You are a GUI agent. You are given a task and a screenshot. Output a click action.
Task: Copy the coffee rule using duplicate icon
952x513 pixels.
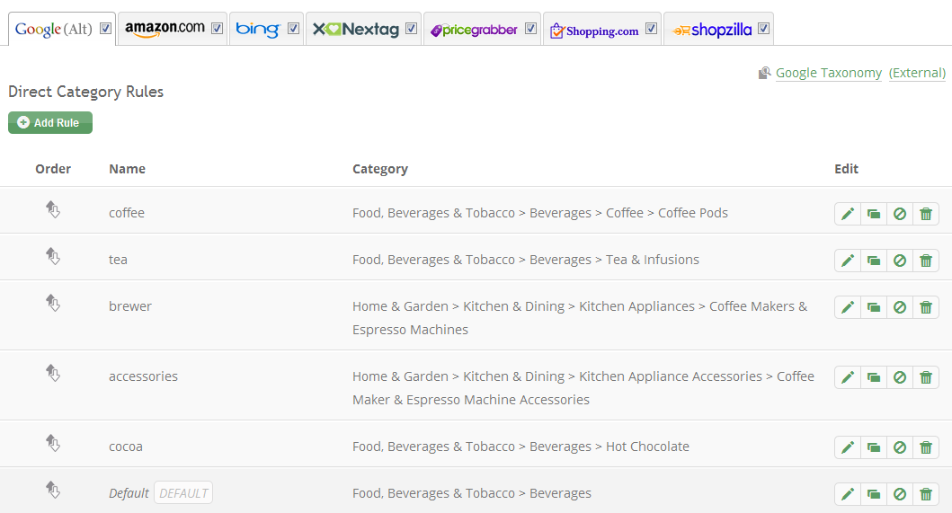(874, 214)
